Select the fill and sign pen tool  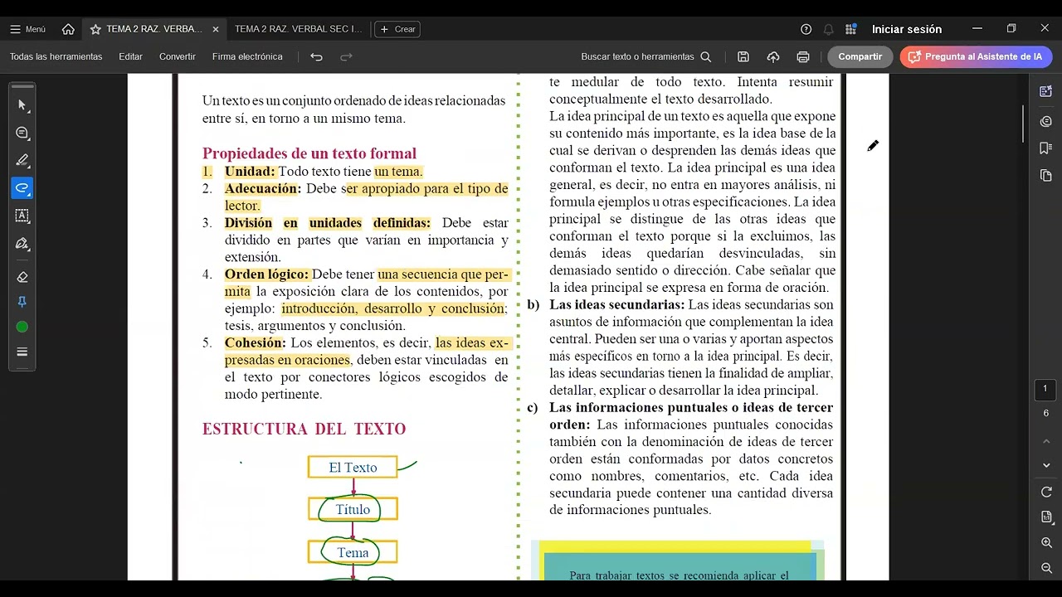click(22, 244)
